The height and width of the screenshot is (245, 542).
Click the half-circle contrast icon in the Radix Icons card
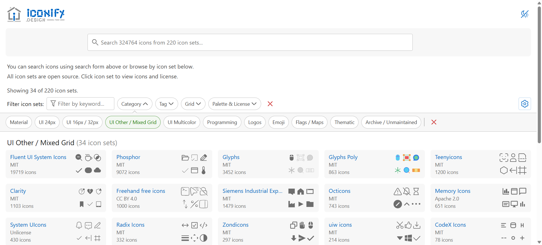[204, 238]
